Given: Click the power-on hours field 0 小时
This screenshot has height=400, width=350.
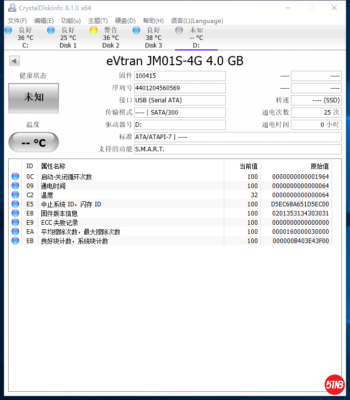Looking at the screenshot, I should click(316, 125).
